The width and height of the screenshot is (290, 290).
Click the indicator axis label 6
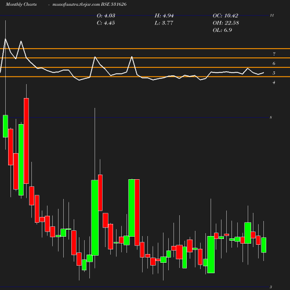coord(274,63)
